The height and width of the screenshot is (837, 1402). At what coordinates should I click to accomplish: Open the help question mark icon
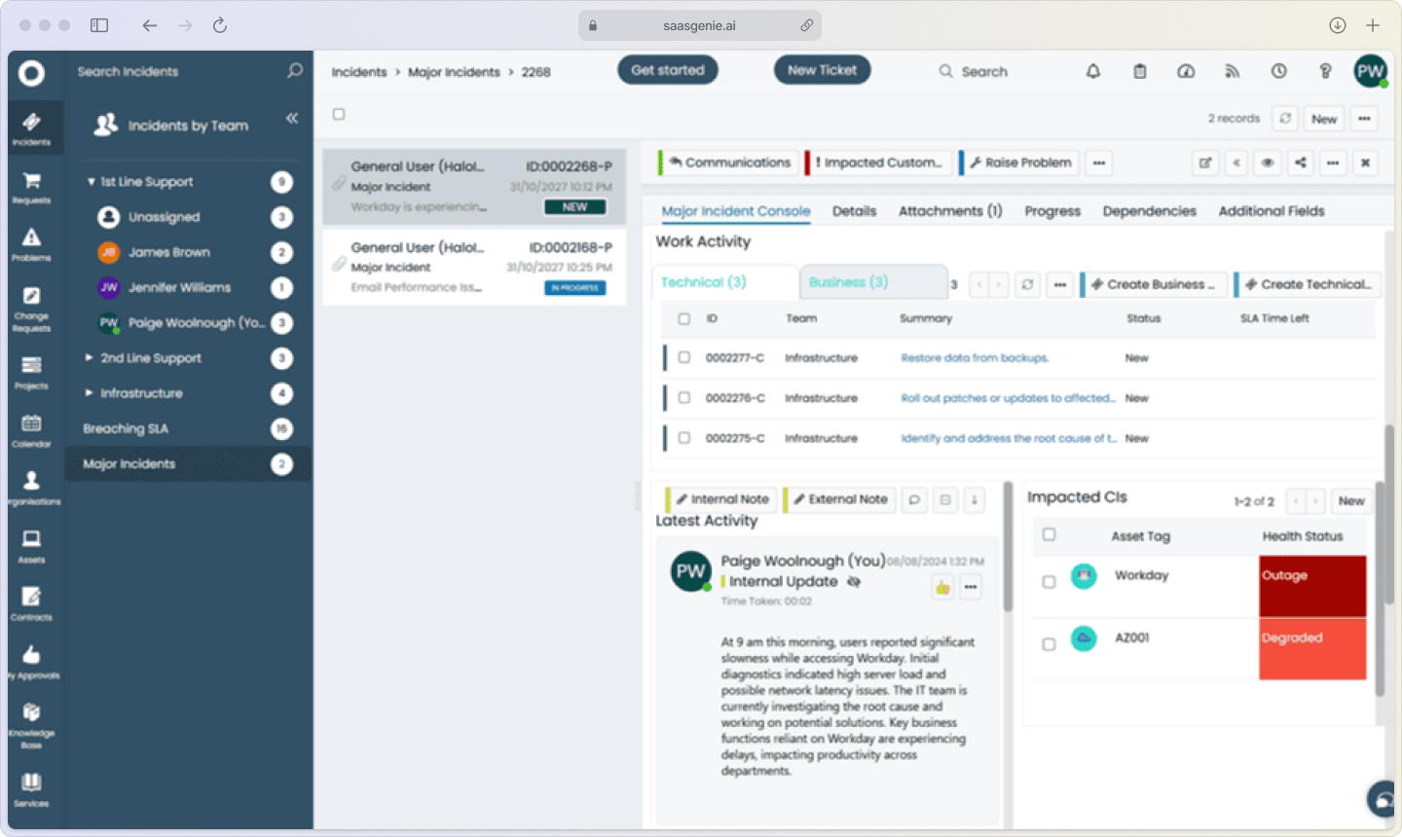click(1325, 71)
